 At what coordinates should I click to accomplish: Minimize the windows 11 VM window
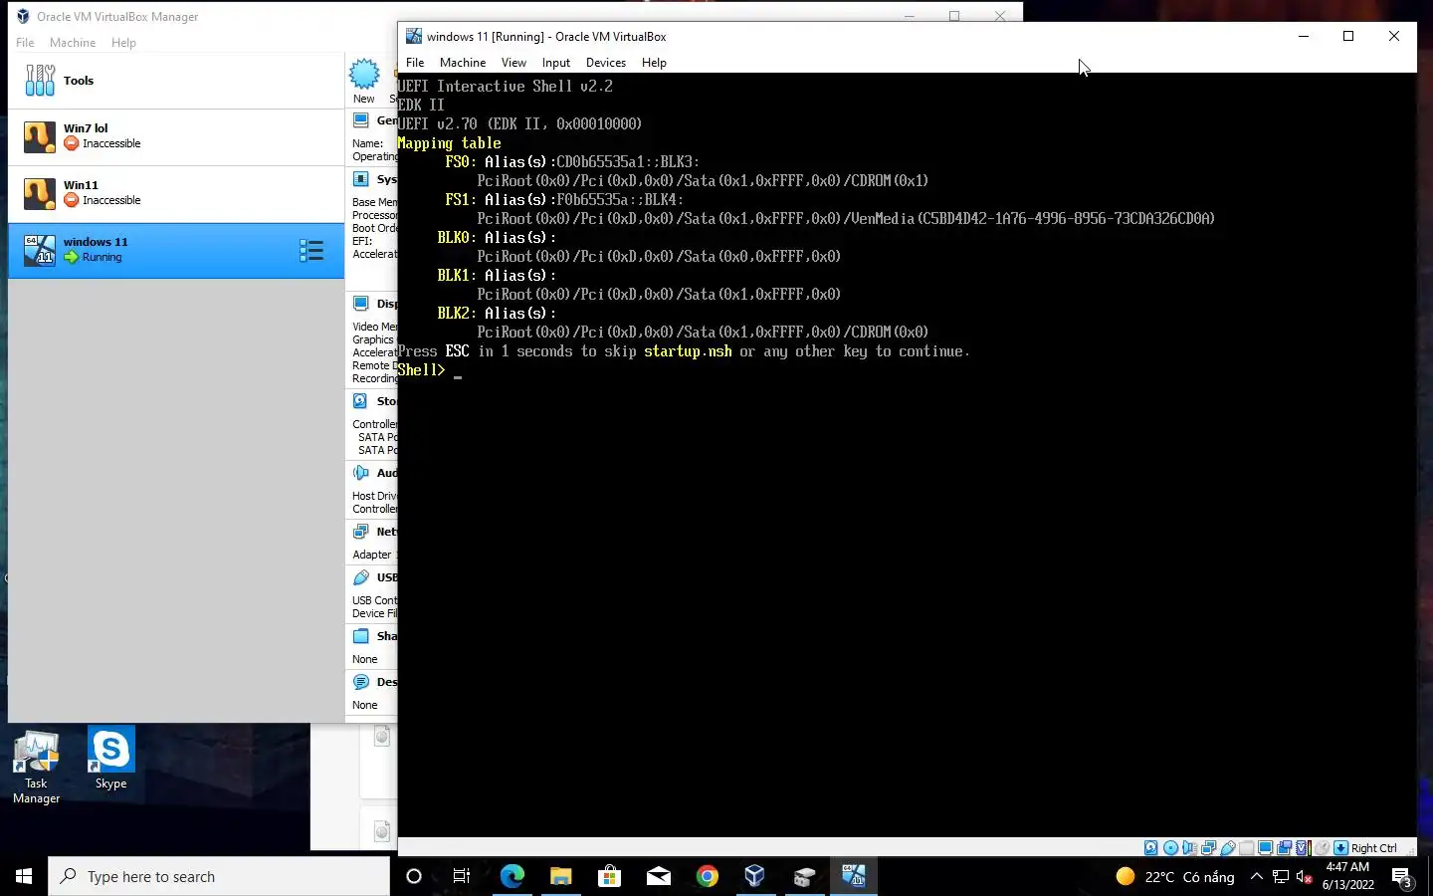[x=1304, y=36]
